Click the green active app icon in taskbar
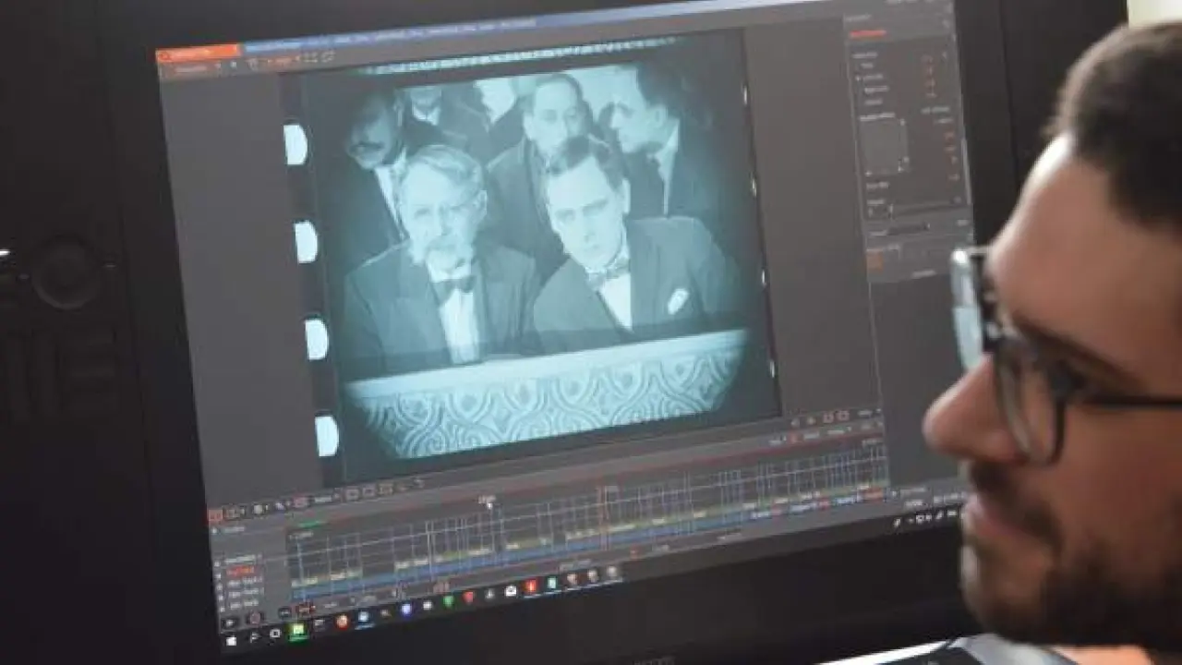 297,629
